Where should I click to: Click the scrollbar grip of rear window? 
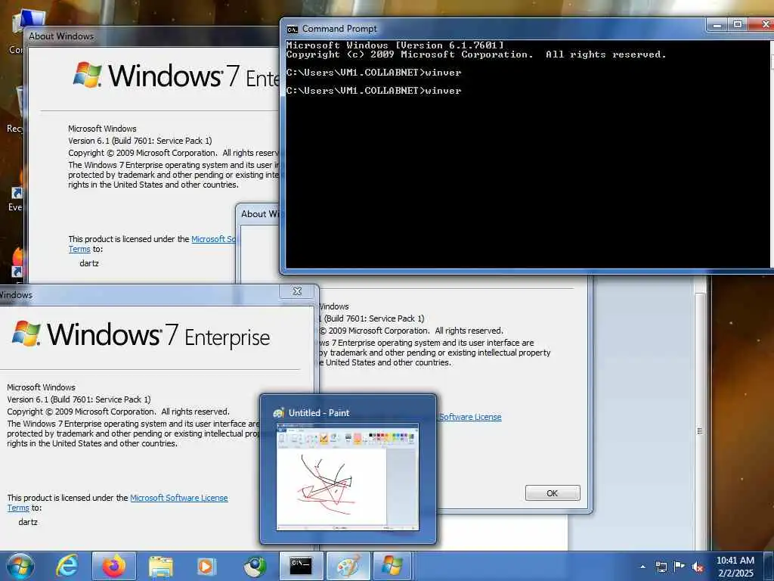(x=700, y=431)
